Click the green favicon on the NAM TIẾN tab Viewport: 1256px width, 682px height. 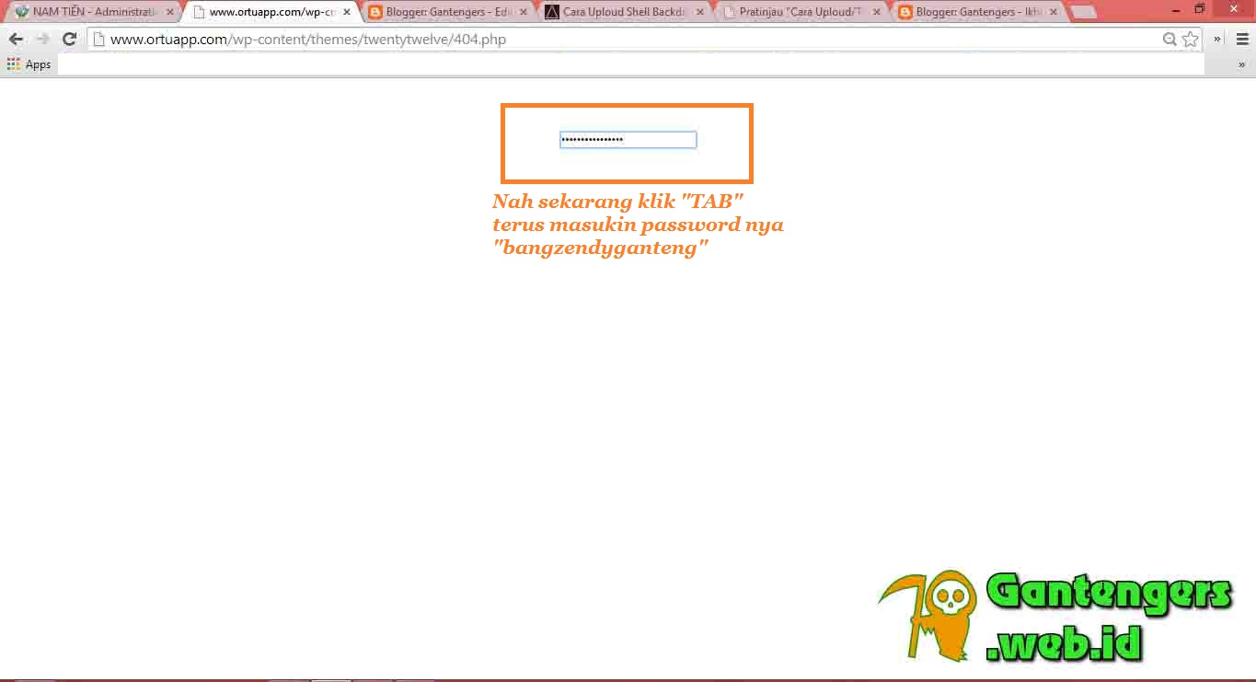pos(21,12)
